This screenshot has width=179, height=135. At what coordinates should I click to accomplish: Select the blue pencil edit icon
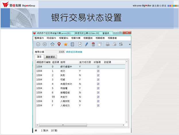(87, 44)
